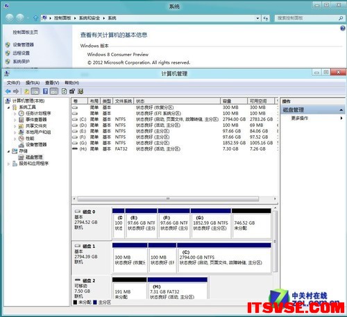
Task: Toggle the Show/Hide Console Tree toolbar button
Action: coord(35,92)
